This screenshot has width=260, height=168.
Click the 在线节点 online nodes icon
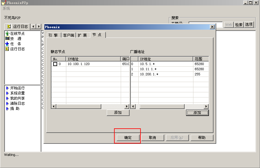7,34
